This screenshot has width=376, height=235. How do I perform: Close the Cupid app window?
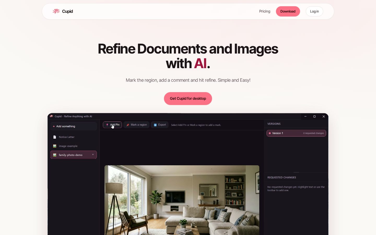(x=324, y=116)
